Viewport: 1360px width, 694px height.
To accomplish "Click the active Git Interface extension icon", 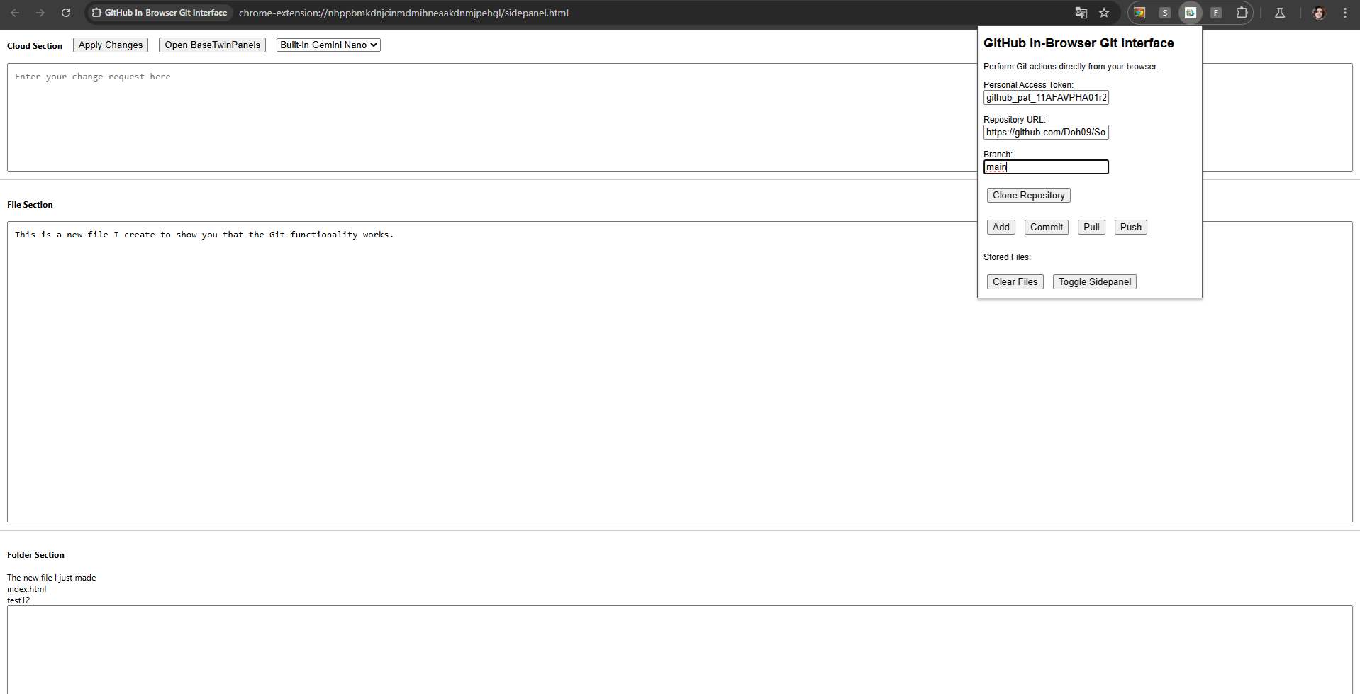I will tap(1191, 13).
